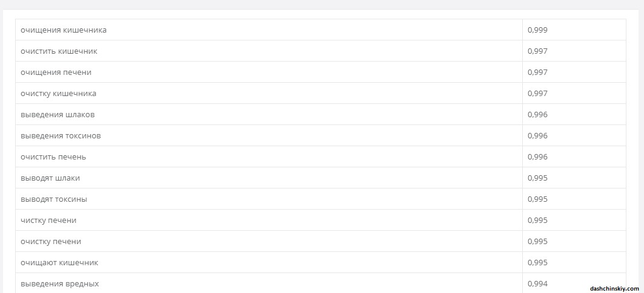This screenshot has height=293, width=644.
Task: Click on 'очистку печени' row
Action: [x=51, y=242]
